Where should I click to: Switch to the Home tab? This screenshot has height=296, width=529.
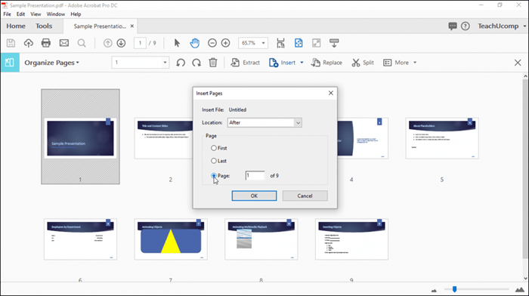coord(16,26)
